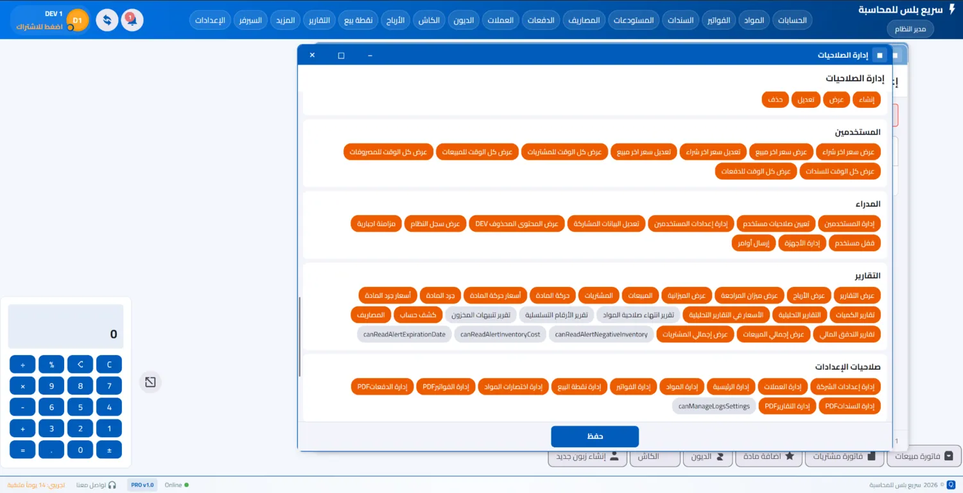Click the Online status indicator
The image size is (963, 493).
[x=177, y=485]
